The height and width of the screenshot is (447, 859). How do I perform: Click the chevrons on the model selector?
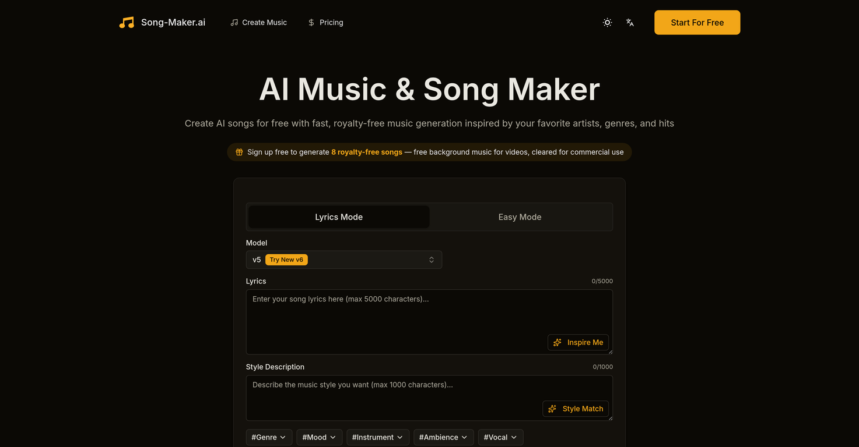click(431, 260)
